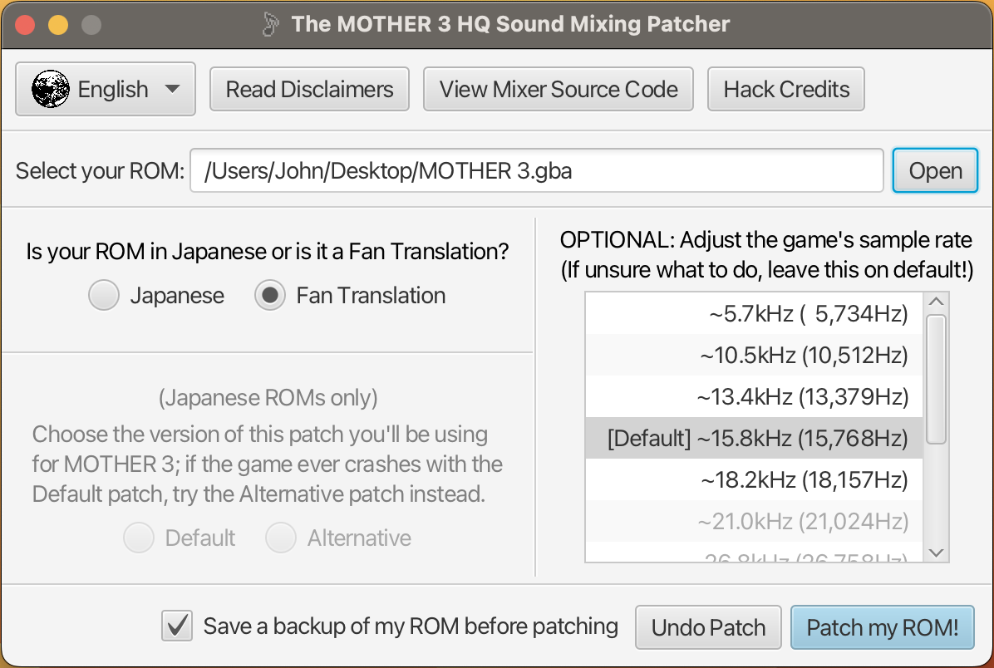This screenshot has height=668, width=994.
Task: Open View Mixer Source Code
Action: tap(559, 90)
